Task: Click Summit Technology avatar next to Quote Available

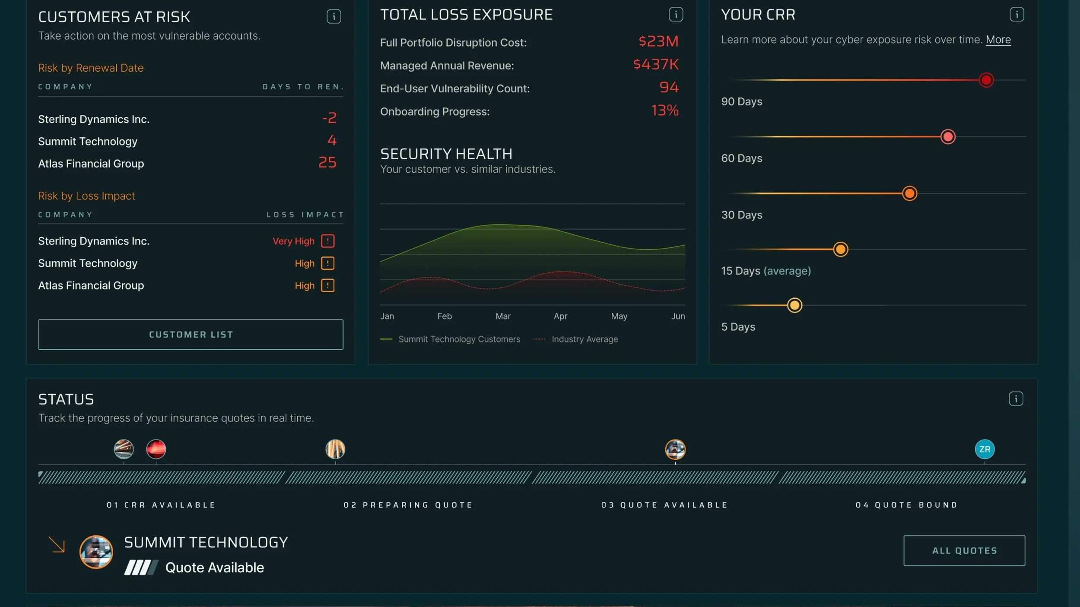Action: pyautogui.click(x=96, y=552)
